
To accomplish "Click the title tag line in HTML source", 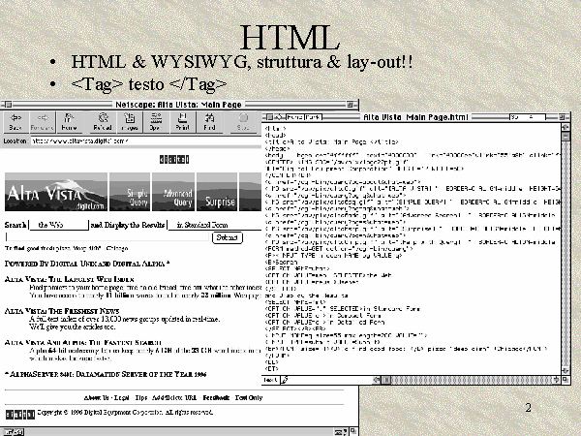I will (331, 141).
